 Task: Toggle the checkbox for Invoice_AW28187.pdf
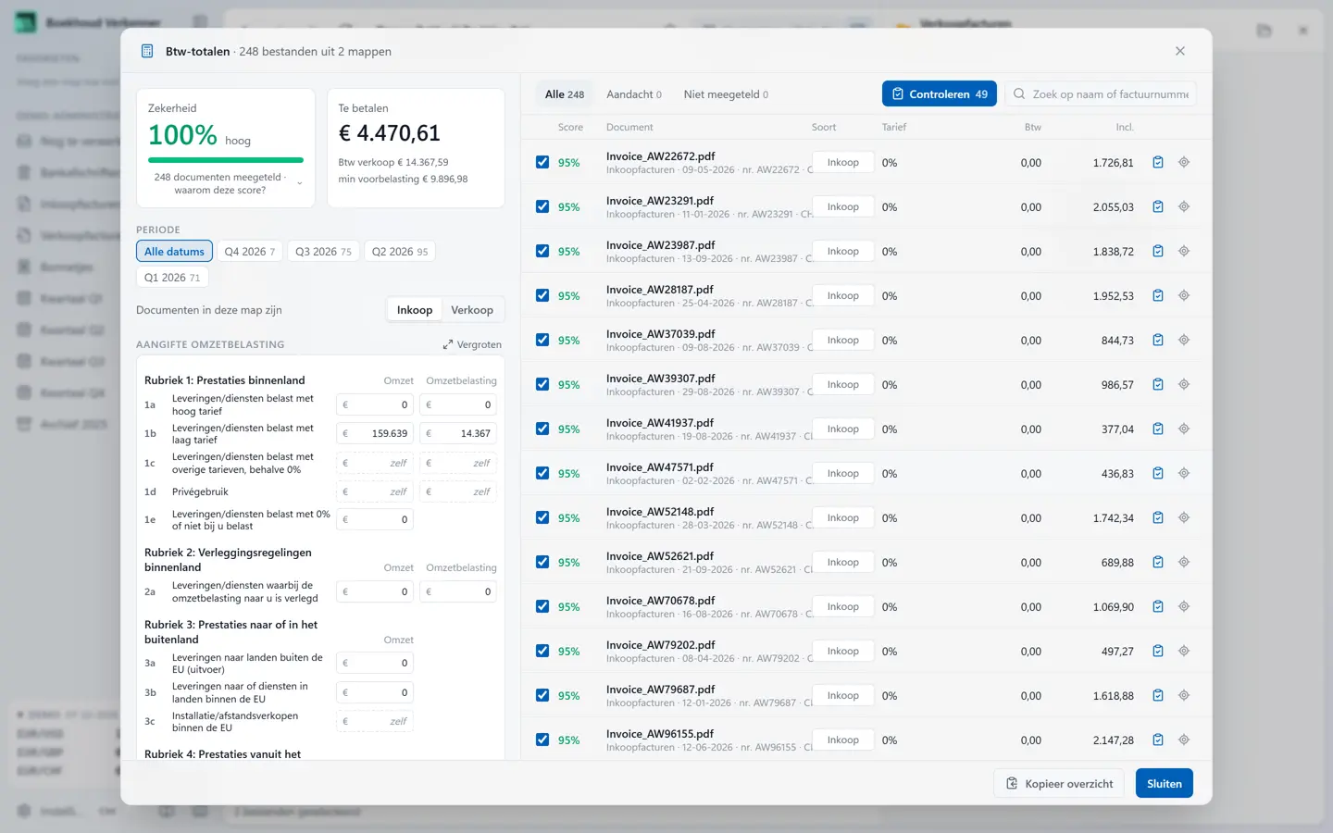[542, 295]
